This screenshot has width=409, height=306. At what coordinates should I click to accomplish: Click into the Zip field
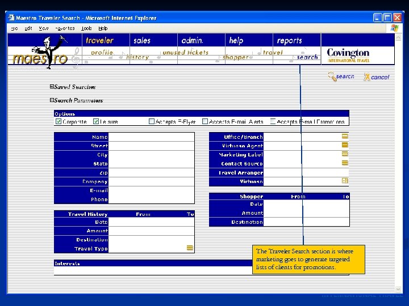click(151, 172)
